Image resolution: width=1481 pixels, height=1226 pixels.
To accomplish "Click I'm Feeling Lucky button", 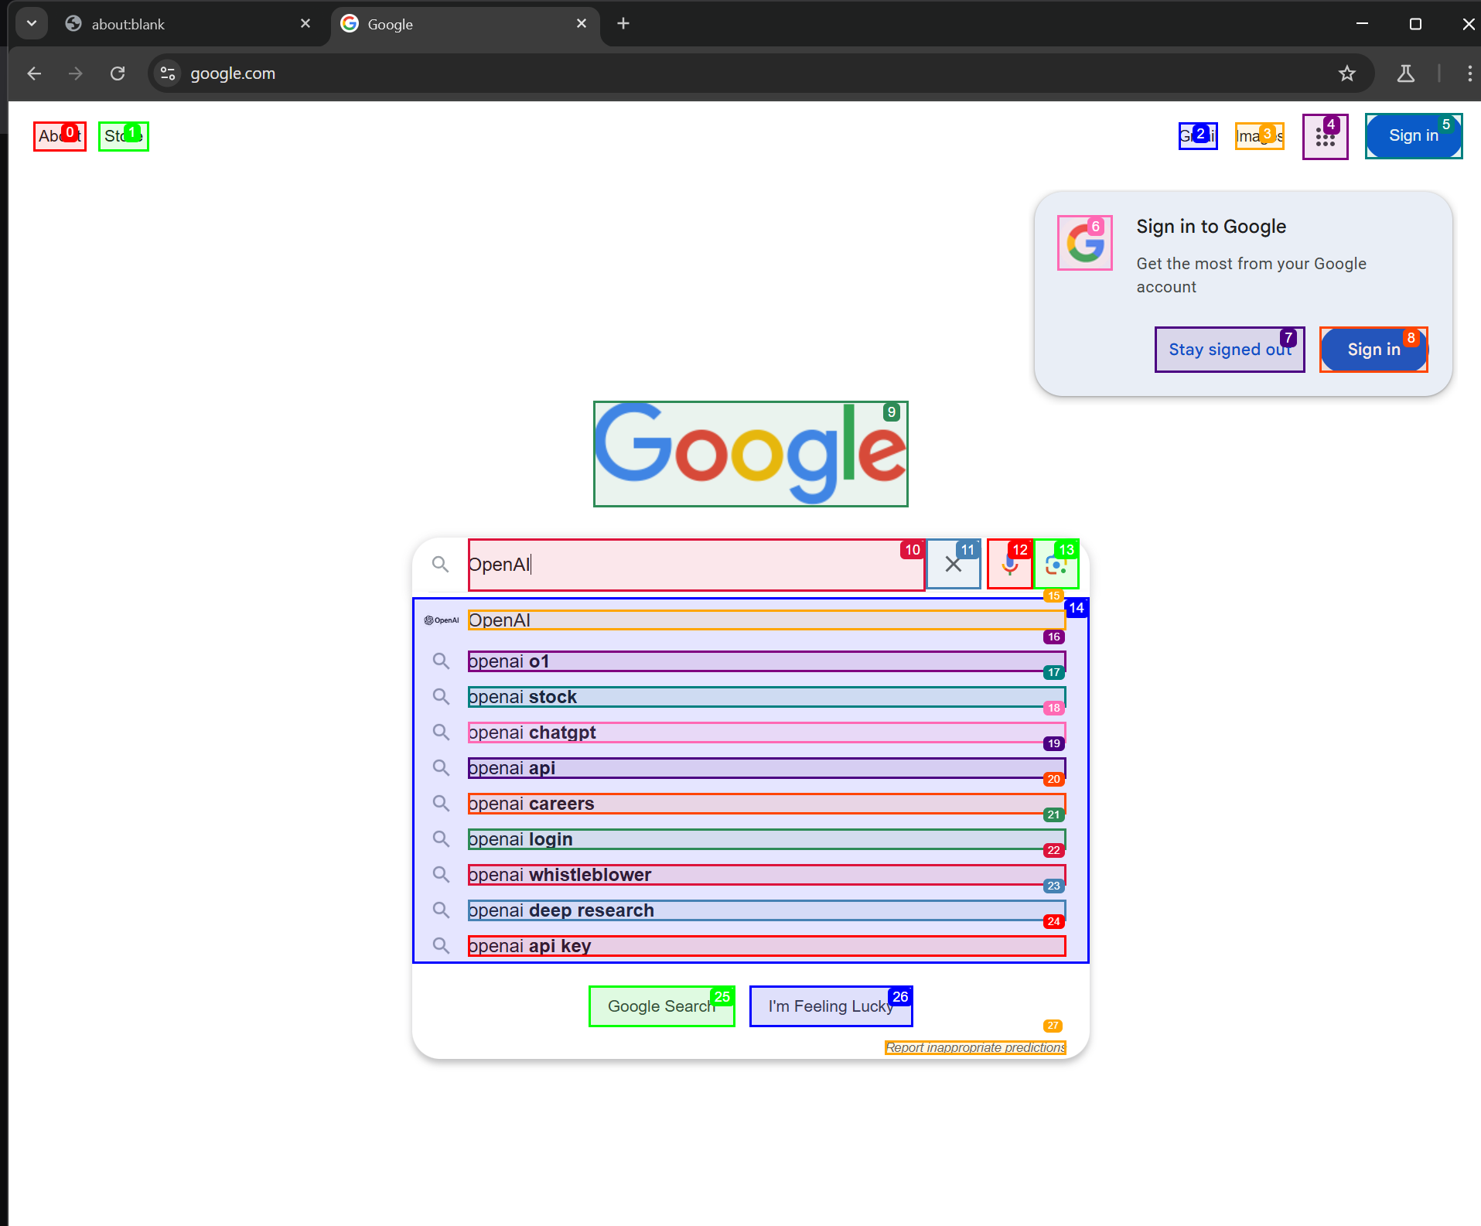I will point(831,1006).
